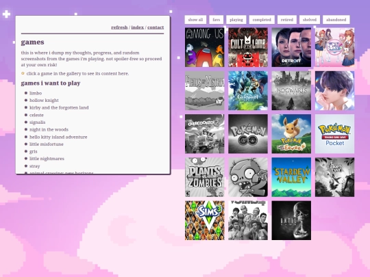Select the Stardew Valley cover
The height and width of the screenshot is (277, 370).
291,177
